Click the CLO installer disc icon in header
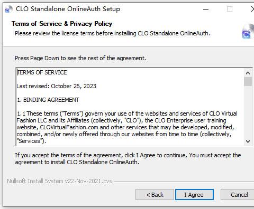The height and width of the screenshot is (209, 254). point(248,32)
